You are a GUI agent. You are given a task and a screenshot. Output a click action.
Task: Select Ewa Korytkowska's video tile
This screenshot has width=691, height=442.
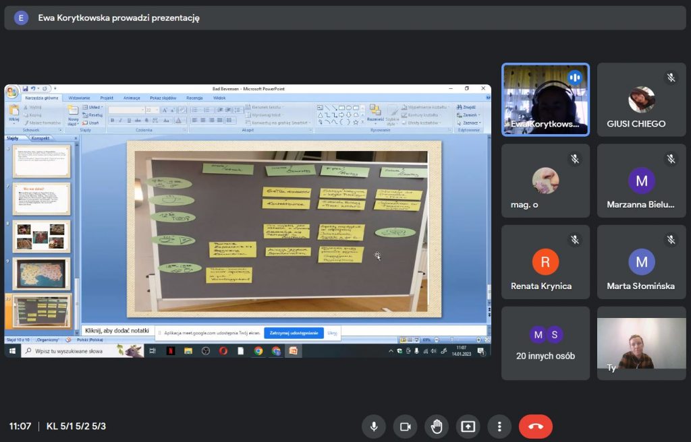[x=545, y=100]
